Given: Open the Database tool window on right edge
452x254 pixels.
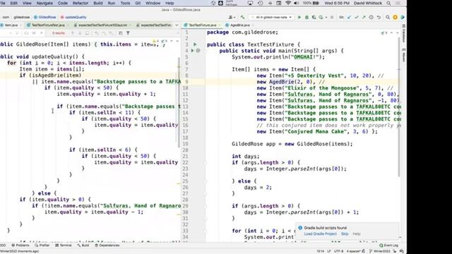Looking at the screenshot, I should click(x=404, y=32).
